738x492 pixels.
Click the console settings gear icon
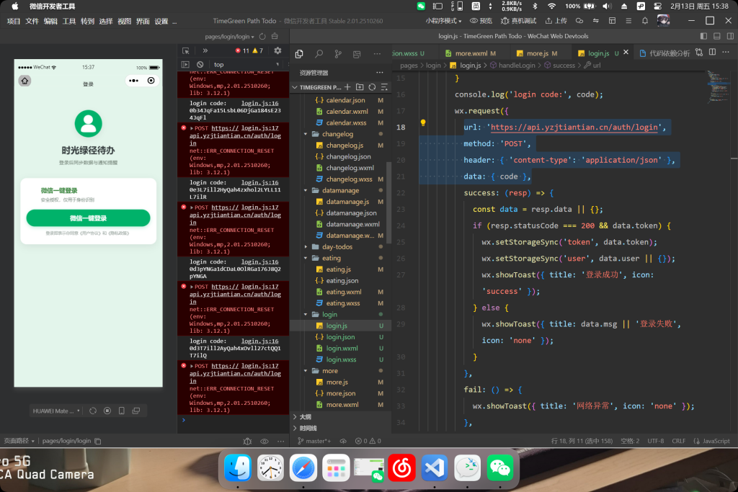277,51
